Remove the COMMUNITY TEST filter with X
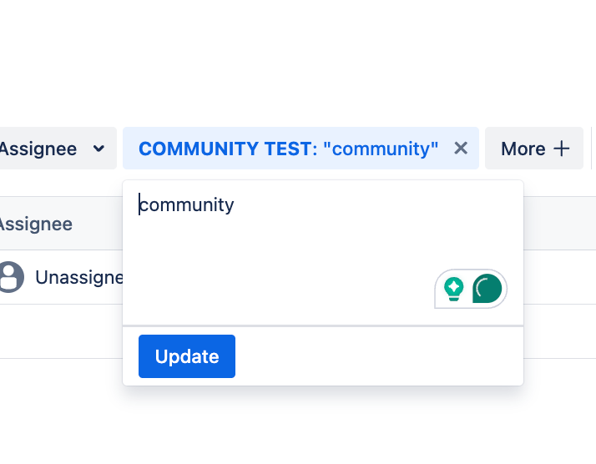The image size is (596, 464). (460, 149)
